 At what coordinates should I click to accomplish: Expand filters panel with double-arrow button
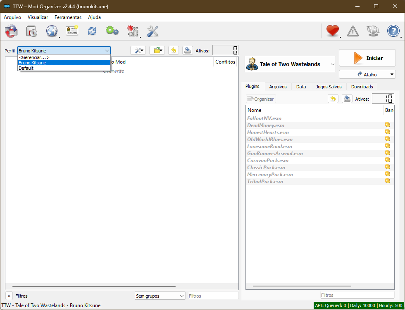[x=9, y=296]
